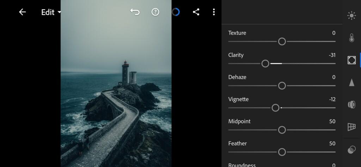Viewport: 361px width, 167px height.
Task: Open the Profiles overlapping circles icon
Action: click(351, 150)
